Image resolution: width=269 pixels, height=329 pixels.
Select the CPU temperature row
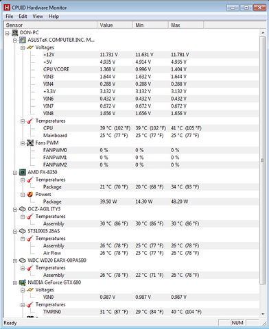click(150, 128)
